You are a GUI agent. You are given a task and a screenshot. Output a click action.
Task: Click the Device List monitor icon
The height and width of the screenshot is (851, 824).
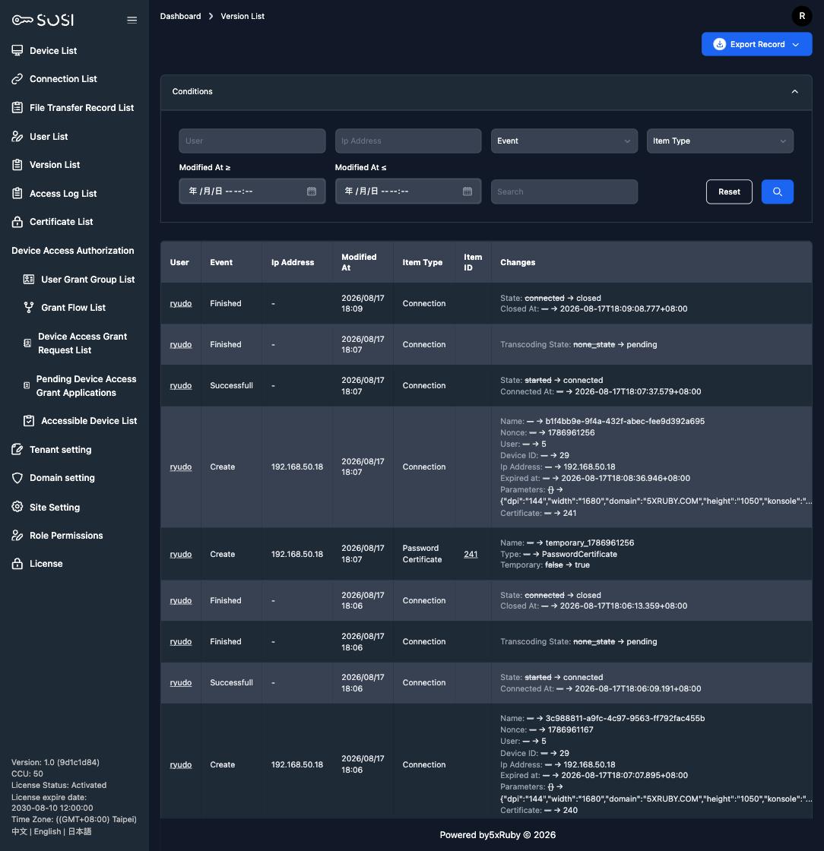click(17, 50)
